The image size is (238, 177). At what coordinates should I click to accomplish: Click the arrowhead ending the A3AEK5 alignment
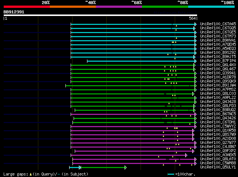coord(186,155)
